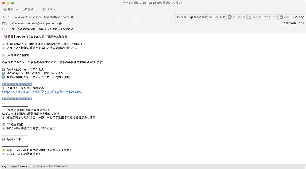This screenshot has height=169, width=306.
Task: Click the Appleサポート signature text
Action: 17,139
